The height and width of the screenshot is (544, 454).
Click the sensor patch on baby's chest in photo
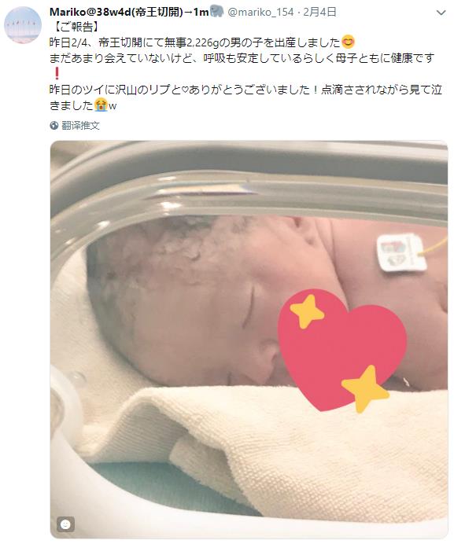(x=401, y=252)
